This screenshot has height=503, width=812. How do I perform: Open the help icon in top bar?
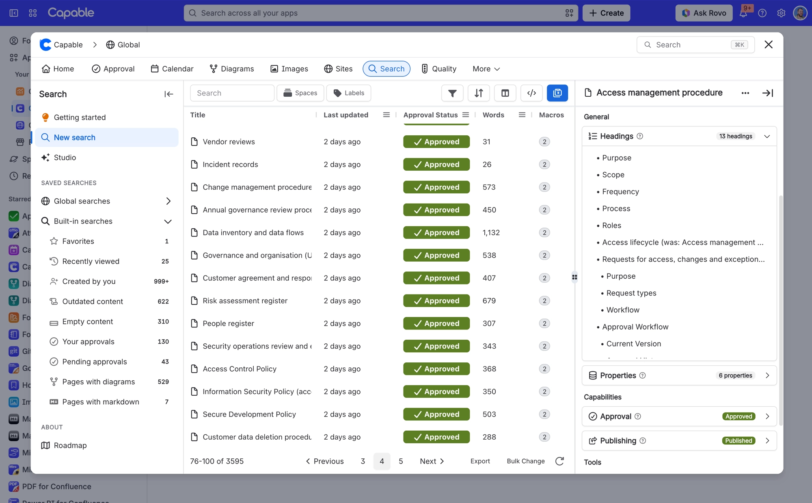point(762,13)
